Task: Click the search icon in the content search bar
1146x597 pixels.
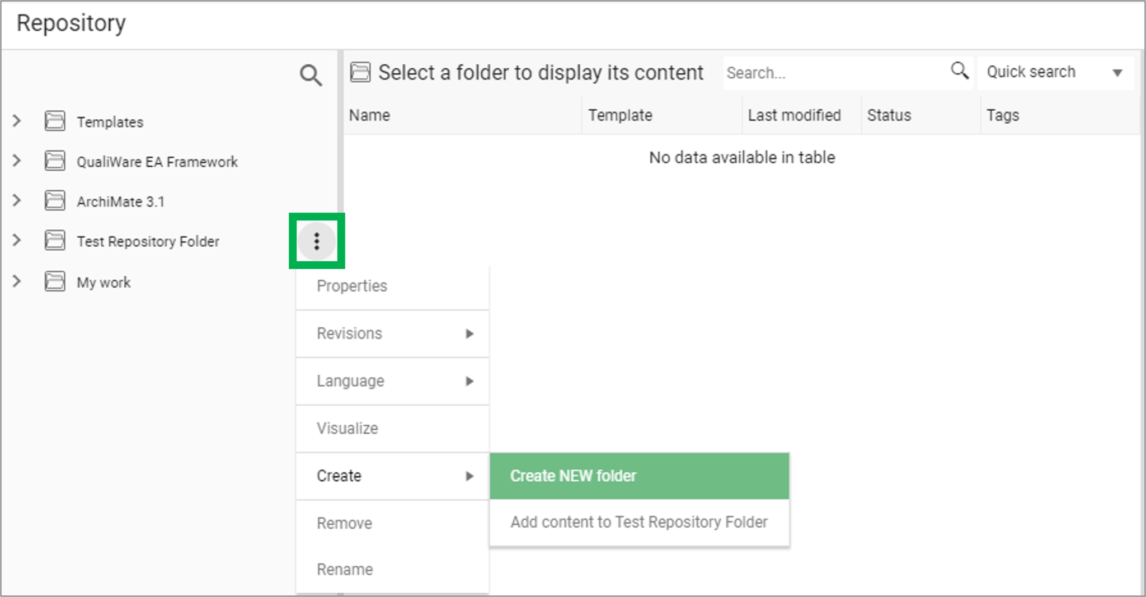Action: click(x=959, y=71)
